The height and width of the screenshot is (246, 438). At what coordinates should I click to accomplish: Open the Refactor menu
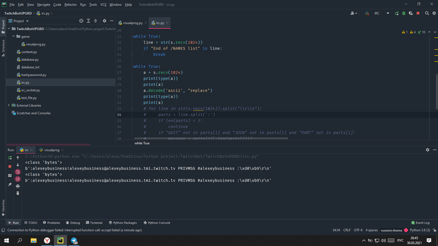click(70, 5)
